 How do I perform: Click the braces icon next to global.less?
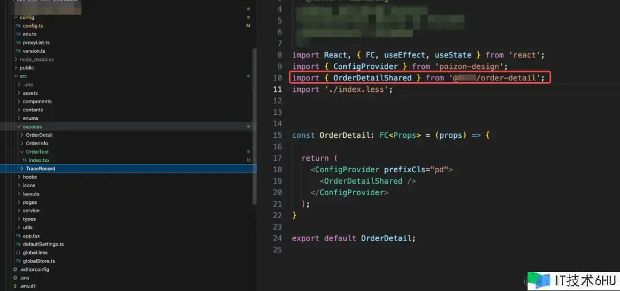[18, 253]
